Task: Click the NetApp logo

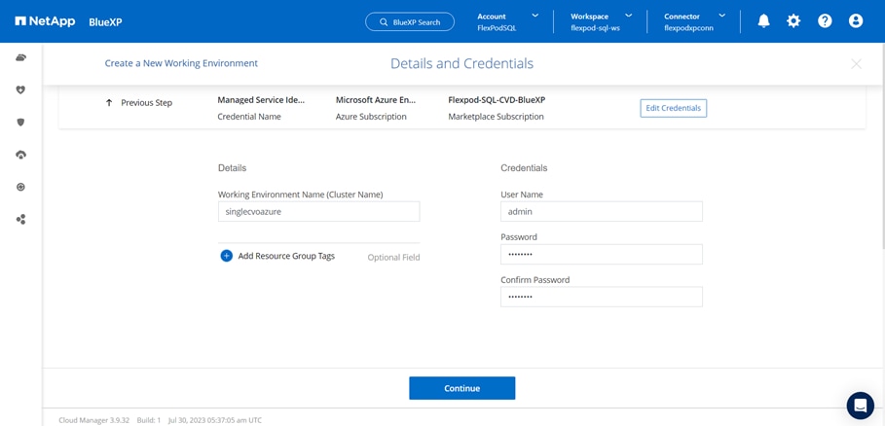Action: (x=45, y=21)
